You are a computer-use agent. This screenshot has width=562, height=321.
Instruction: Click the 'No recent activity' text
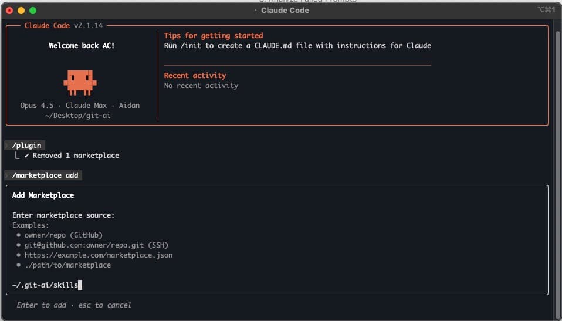[201, 85]
